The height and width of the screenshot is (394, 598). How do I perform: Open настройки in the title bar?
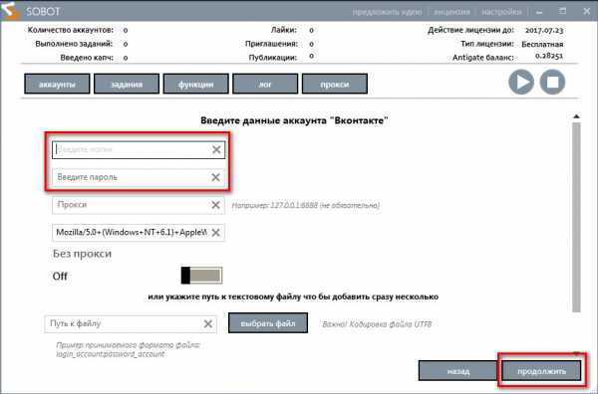pyautogui.click(x=501, y=12)
